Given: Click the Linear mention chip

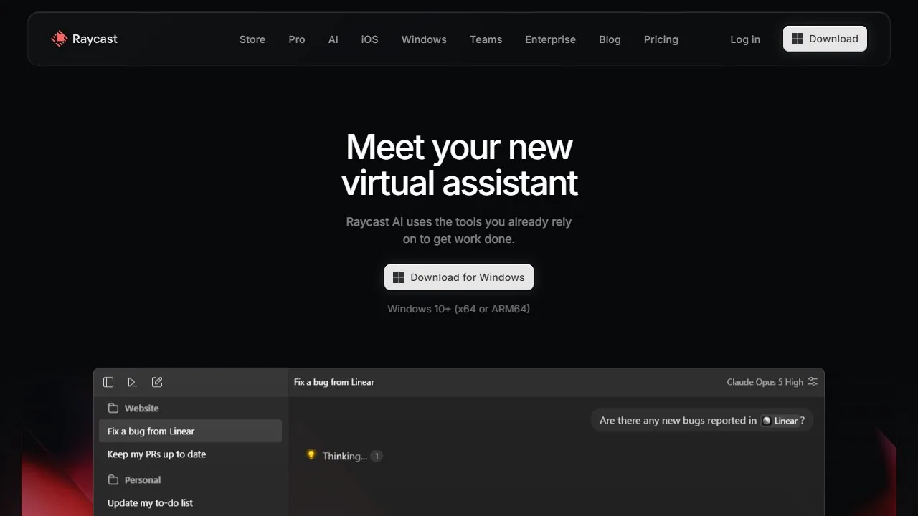Looking at the screenshot, I should pos(780,421).
